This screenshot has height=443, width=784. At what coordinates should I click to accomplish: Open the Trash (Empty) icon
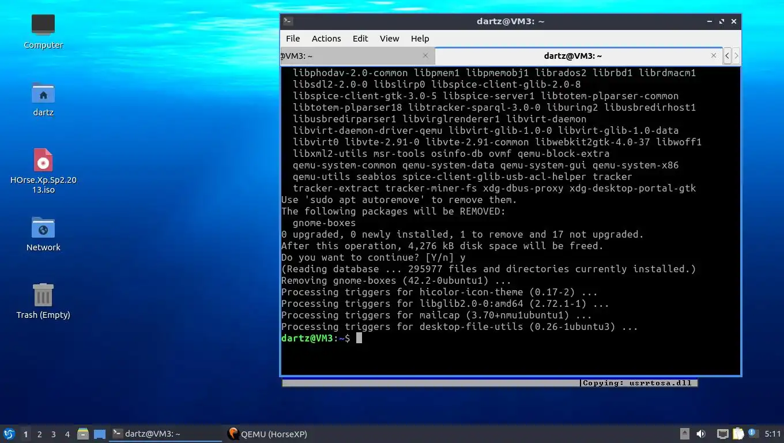43,301
